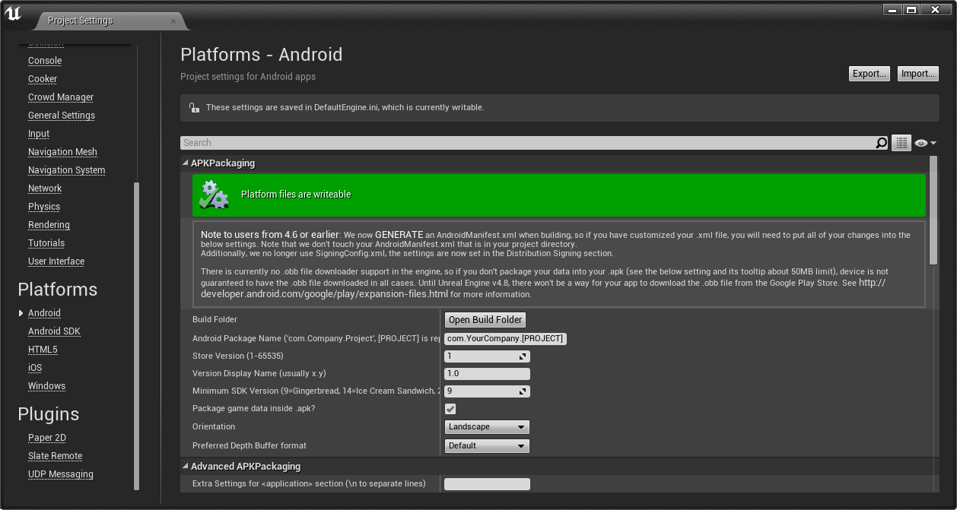Click the search magnifier icon
The width and height of the screenshot is (957, 510).
click(882, 143)
